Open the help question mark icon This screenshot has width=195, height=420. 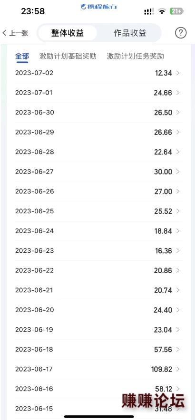tap(181, 33)
